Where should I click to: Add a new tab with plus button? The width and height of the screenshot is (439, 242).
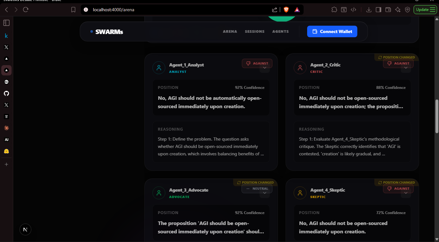click(6, 164)
